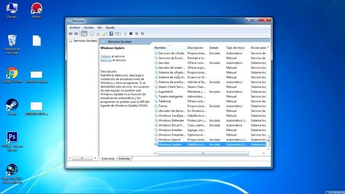Screen dimensions: 345x194
Task: Go back using the toolbar back arrow
Action: click(71, 33)
